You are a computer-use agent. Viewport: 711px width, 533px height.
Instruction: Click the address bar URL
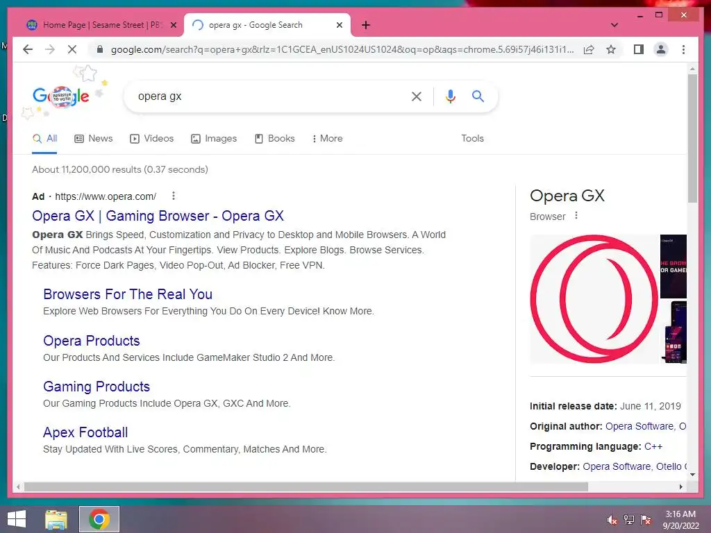342,49
